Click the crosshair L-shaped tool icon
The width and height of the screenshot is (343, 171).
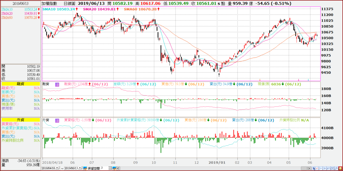tap(317, 168)
